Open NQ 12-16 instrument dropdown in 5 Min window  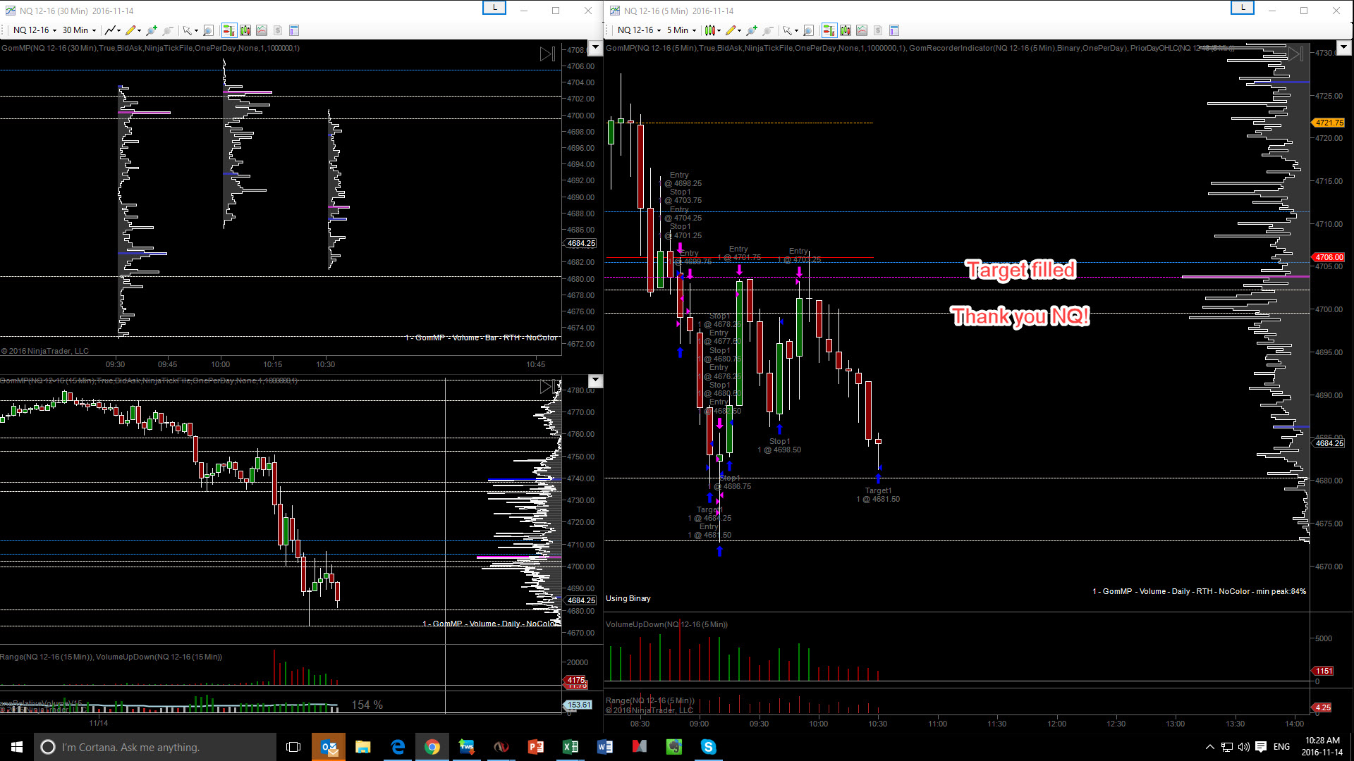click(639, 30)
